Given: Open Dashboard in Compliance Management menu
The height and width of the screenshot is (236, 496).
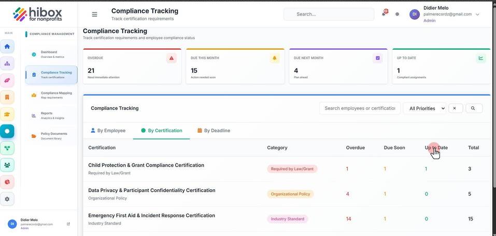Looking at the screenshot, I should [x=51, y=54].
